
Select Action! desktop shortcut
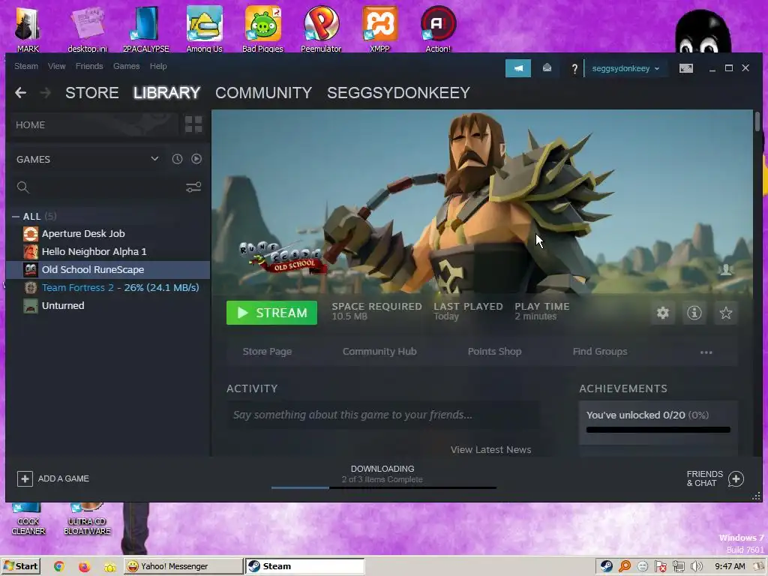pyautogui.click(x=438, y=28)
